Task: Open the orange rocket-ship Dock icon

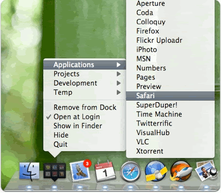Action: [181, 171]
